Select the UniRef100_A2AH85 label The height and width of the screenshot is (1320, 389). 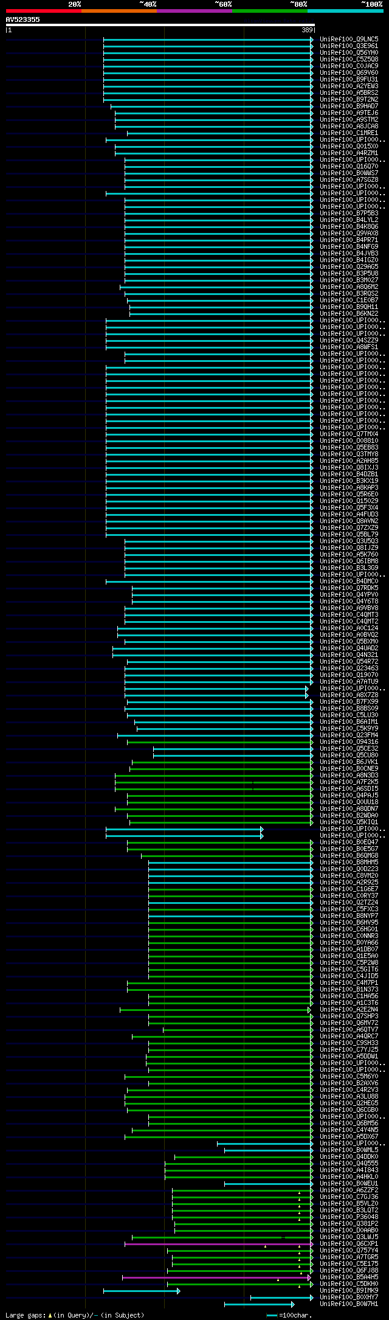[x=349, y=461]
